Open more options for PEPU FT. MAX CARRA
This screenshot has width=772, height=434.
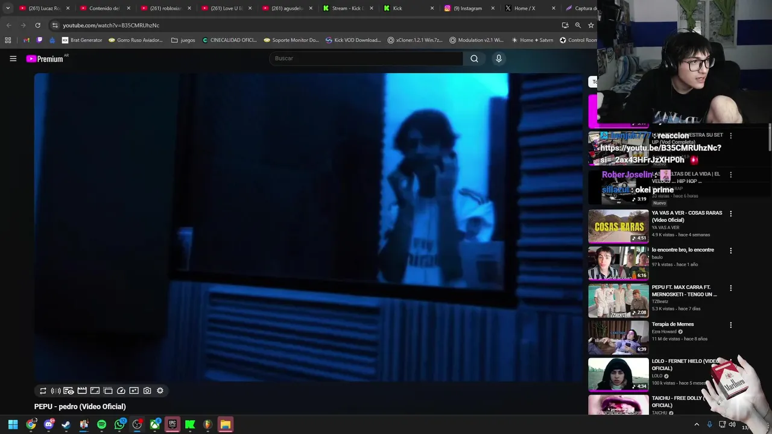click(730, 288)
